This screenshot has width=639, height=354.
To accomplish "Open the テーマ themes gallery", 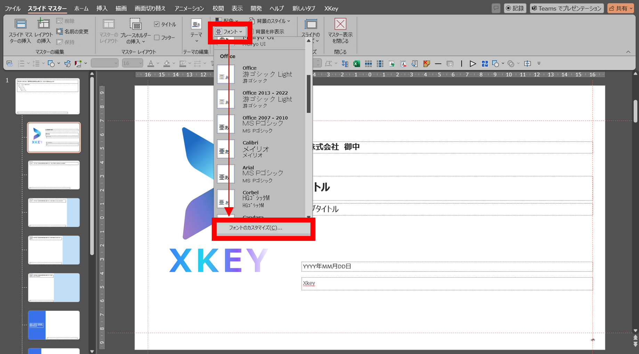I will click(x=196, y=30).
